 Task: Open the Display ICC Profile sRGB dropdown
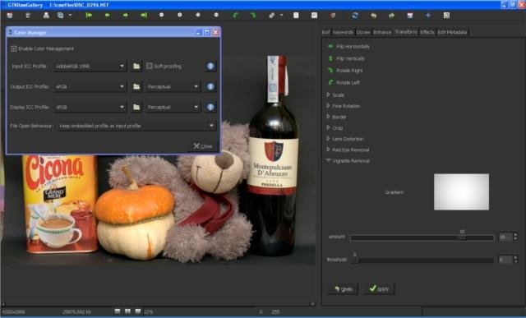pos(90,107)
